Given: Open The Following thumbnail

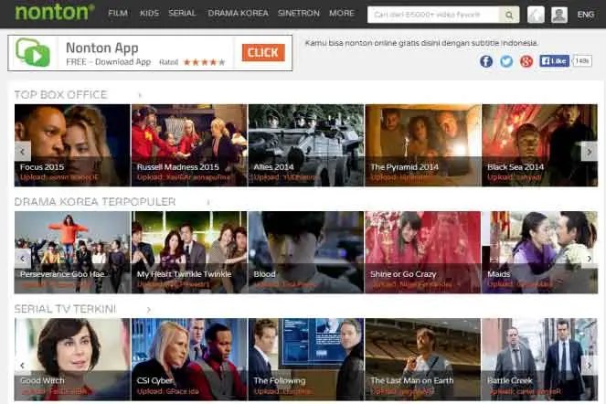Looking at the screenshot, I should pyautogui.click(x=306, y=359).
